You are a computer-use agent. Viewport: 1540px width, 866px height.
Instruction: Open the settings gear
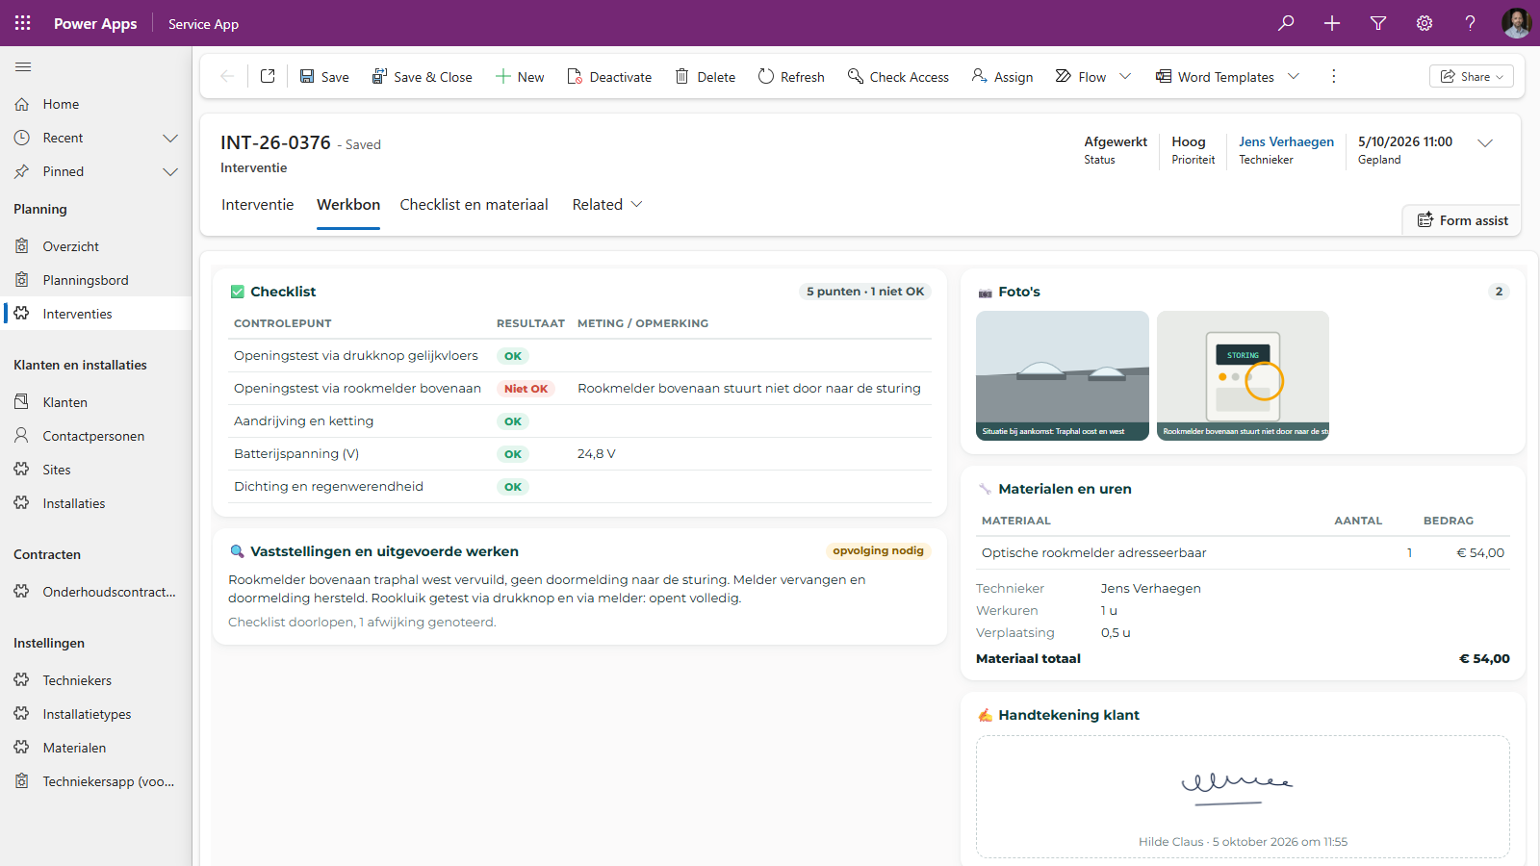pos(1424,23)
